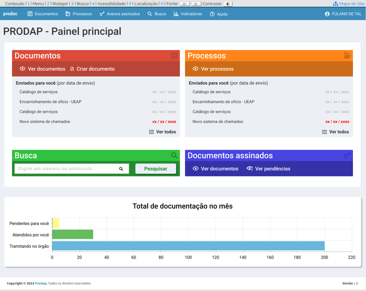The image size is (366, 291).
Task: Click the magnifier icon in the Busca header
Action: [174, 155]
